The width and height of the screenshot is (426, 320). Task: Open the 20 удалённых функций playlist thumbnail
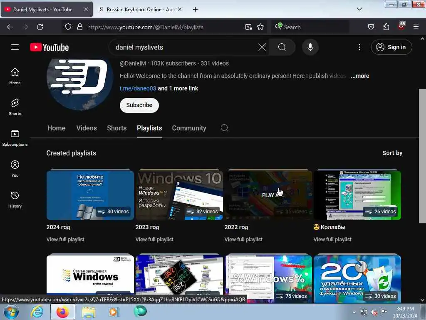[357, 279]
